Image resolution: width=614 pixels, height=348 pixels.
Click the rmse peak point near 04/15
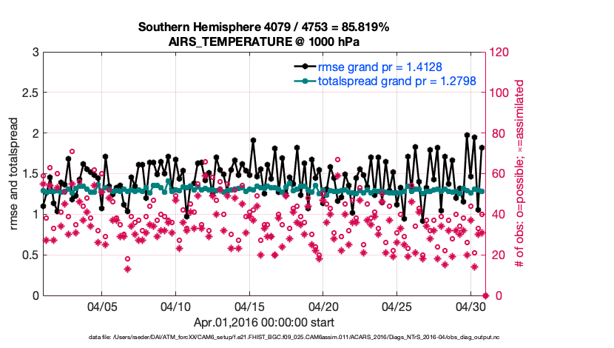[x=253, y=140]
